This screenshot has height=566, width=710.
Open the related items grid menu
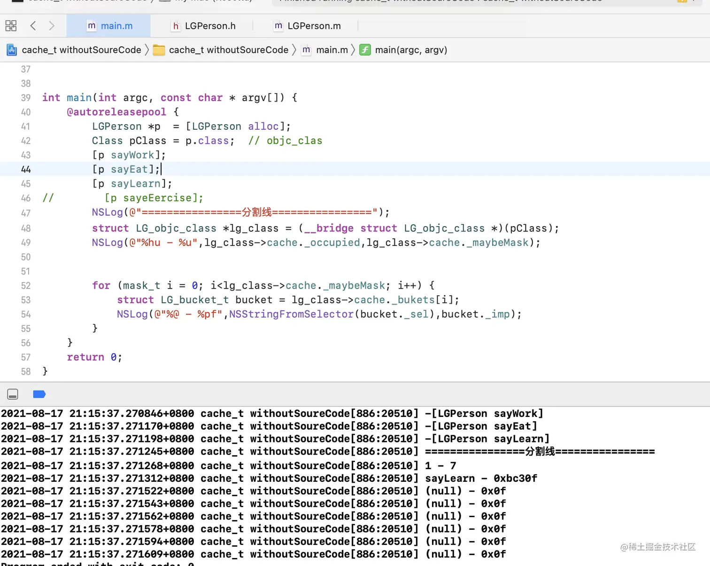(11, 26)
